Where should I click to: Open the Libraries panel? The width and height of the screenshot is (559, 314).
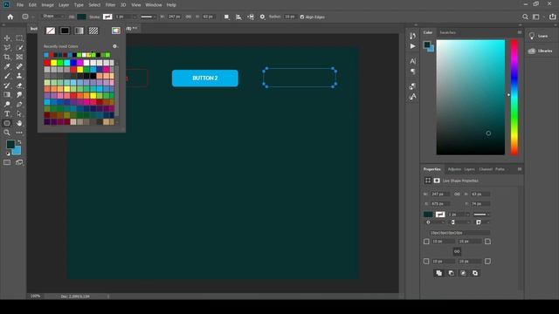click(x=541, y=51)
